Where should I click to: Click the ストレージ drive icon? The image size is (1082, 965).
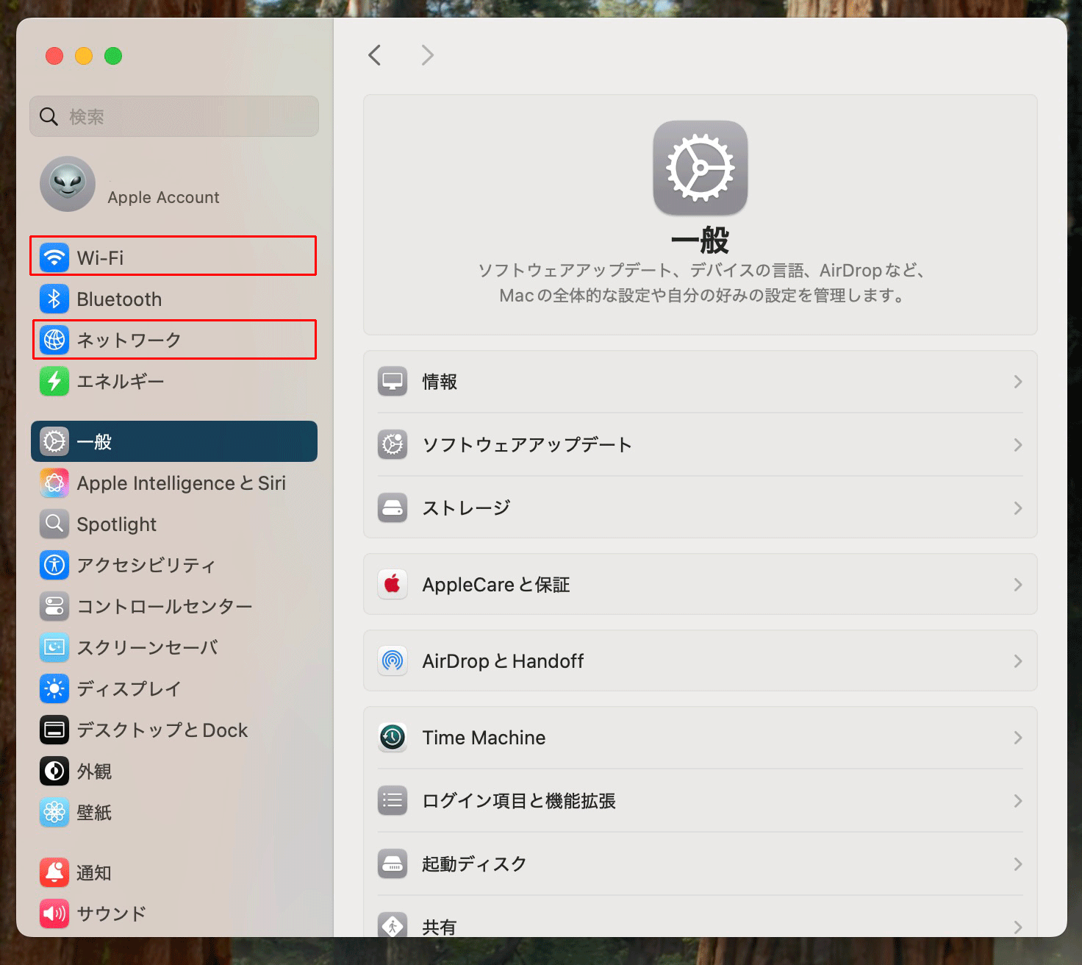pyautogui.click(x=393, y=508)
